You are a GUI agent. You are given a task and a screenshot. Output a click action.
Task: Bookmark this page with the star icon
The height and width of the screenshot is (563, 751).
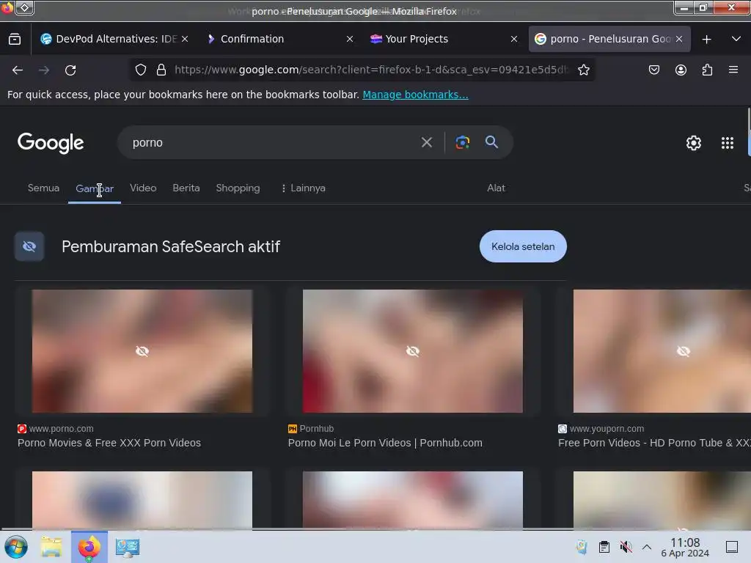(583, 70)
